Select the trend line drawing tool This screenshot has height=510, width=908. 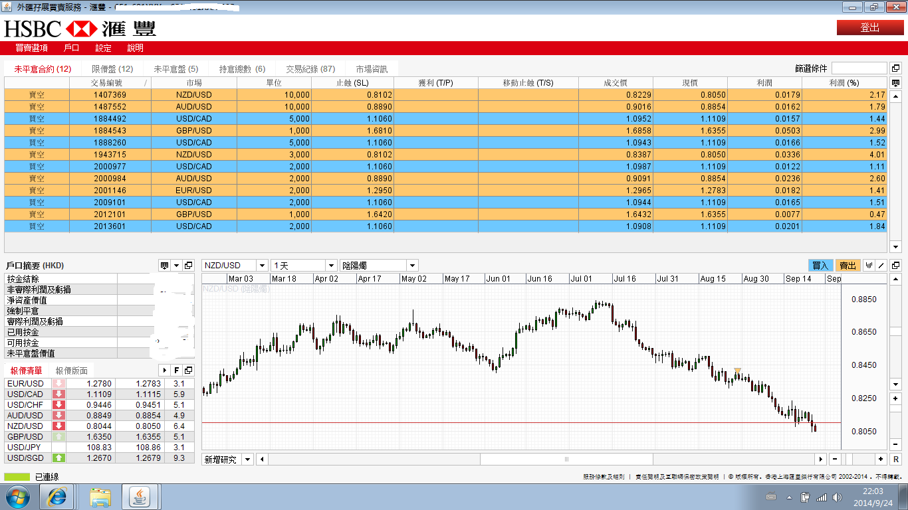point(881,266)
